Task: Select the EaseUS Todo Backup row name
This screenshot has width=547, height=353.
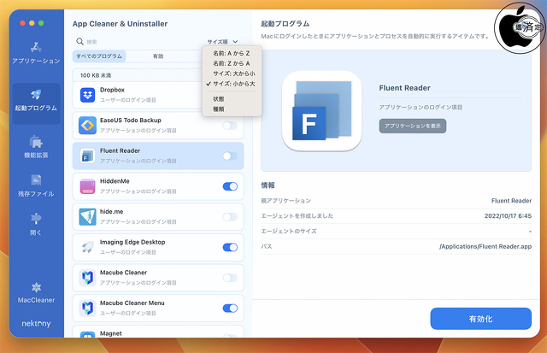Action: coord(131,120)
